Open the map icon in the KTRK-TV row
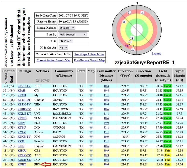 91,155
